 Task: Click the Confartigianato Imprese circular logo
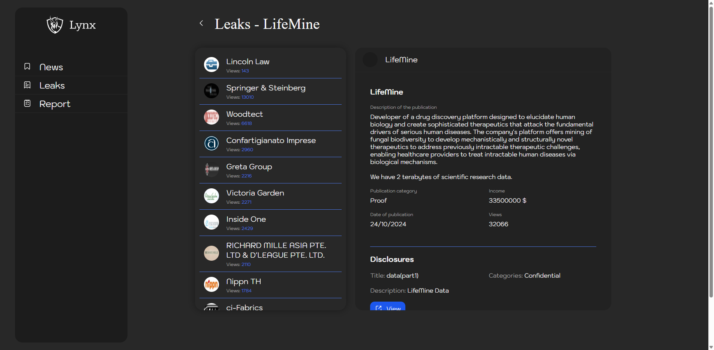pyautogui.click(x=211, y=143)
